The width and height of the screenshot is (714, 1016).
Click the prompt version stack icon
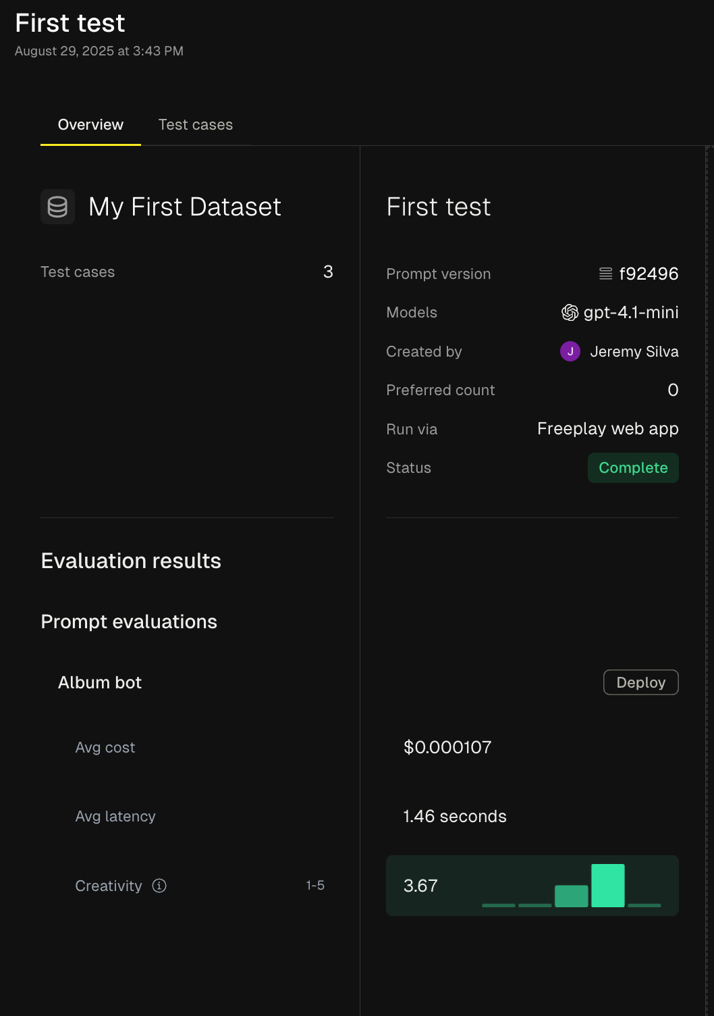tap(605, 274)
